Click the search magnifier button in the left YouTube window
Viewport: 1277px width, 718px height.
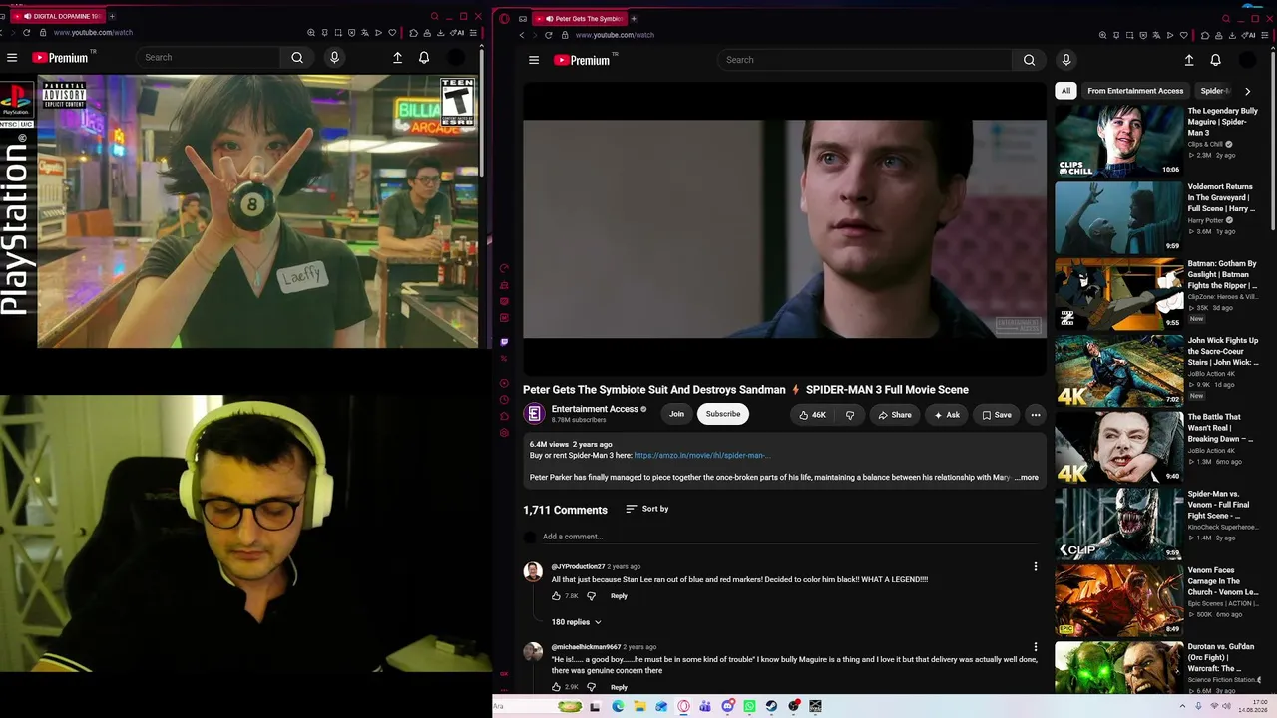pos(297,58)
